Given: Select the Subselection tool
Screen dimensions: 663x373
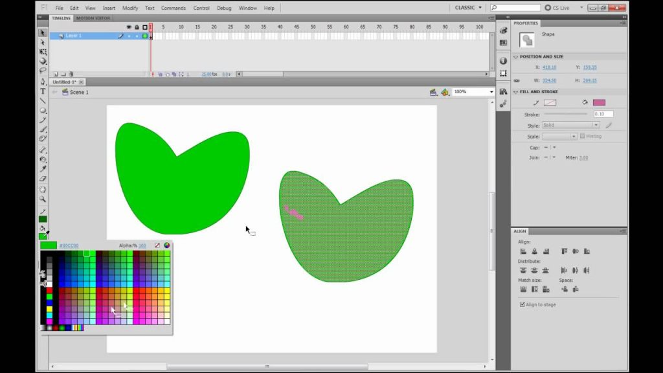Looking at the screenshot, I should pos(43,42).
